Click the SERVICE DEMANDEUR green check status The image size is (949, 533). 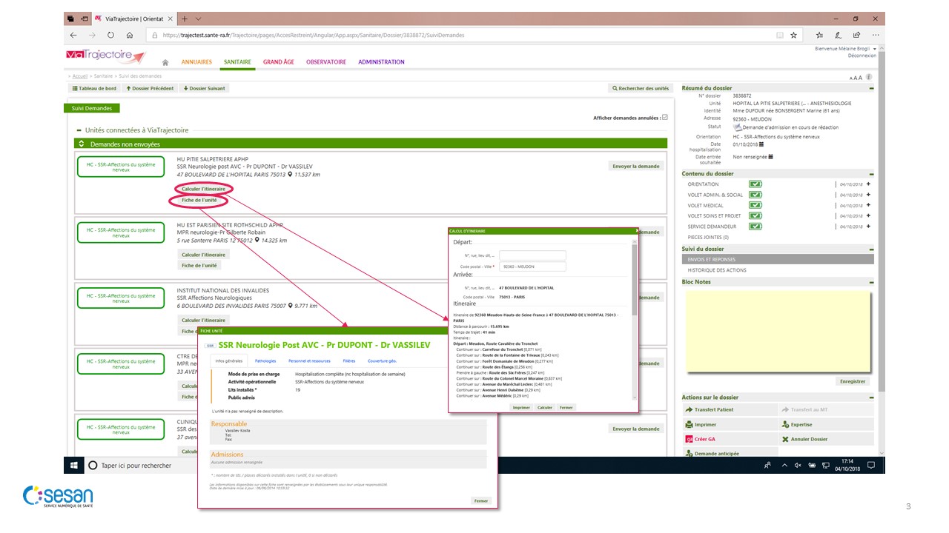755,227
